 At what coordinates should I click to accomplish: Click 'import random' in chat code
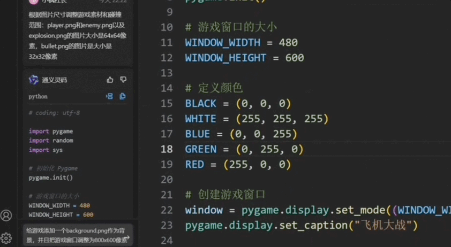click(51, 141)
